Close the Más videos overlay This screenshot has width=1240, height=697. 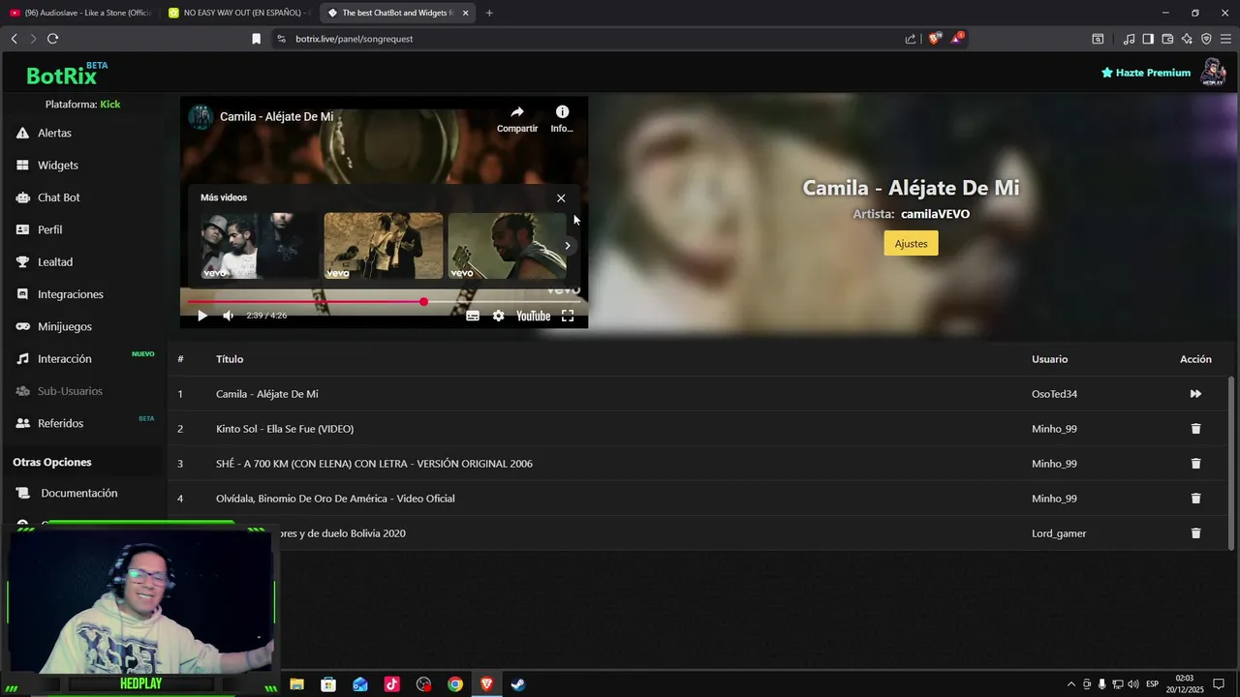(561, 198)
